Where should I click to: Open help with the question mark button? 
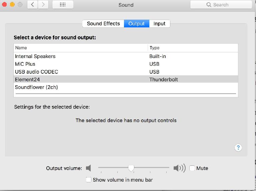238,148
